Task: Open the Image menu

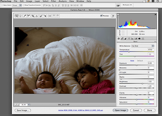Action: click(x=29, y=1)
